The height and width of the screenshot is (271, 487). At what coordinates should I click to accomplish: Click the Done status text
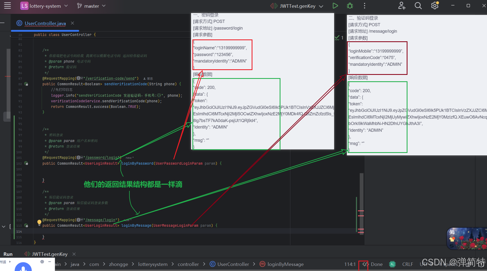377,264
